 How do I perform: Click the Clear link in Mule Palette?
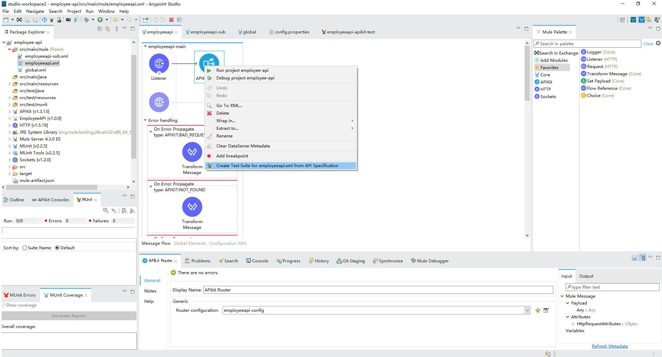coord(648,44)
